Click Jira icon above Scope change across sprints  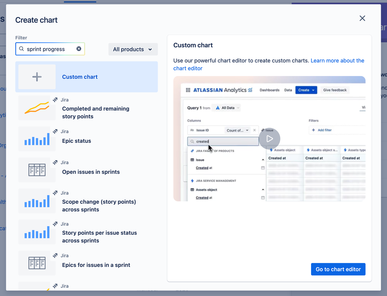pos(55,193)
